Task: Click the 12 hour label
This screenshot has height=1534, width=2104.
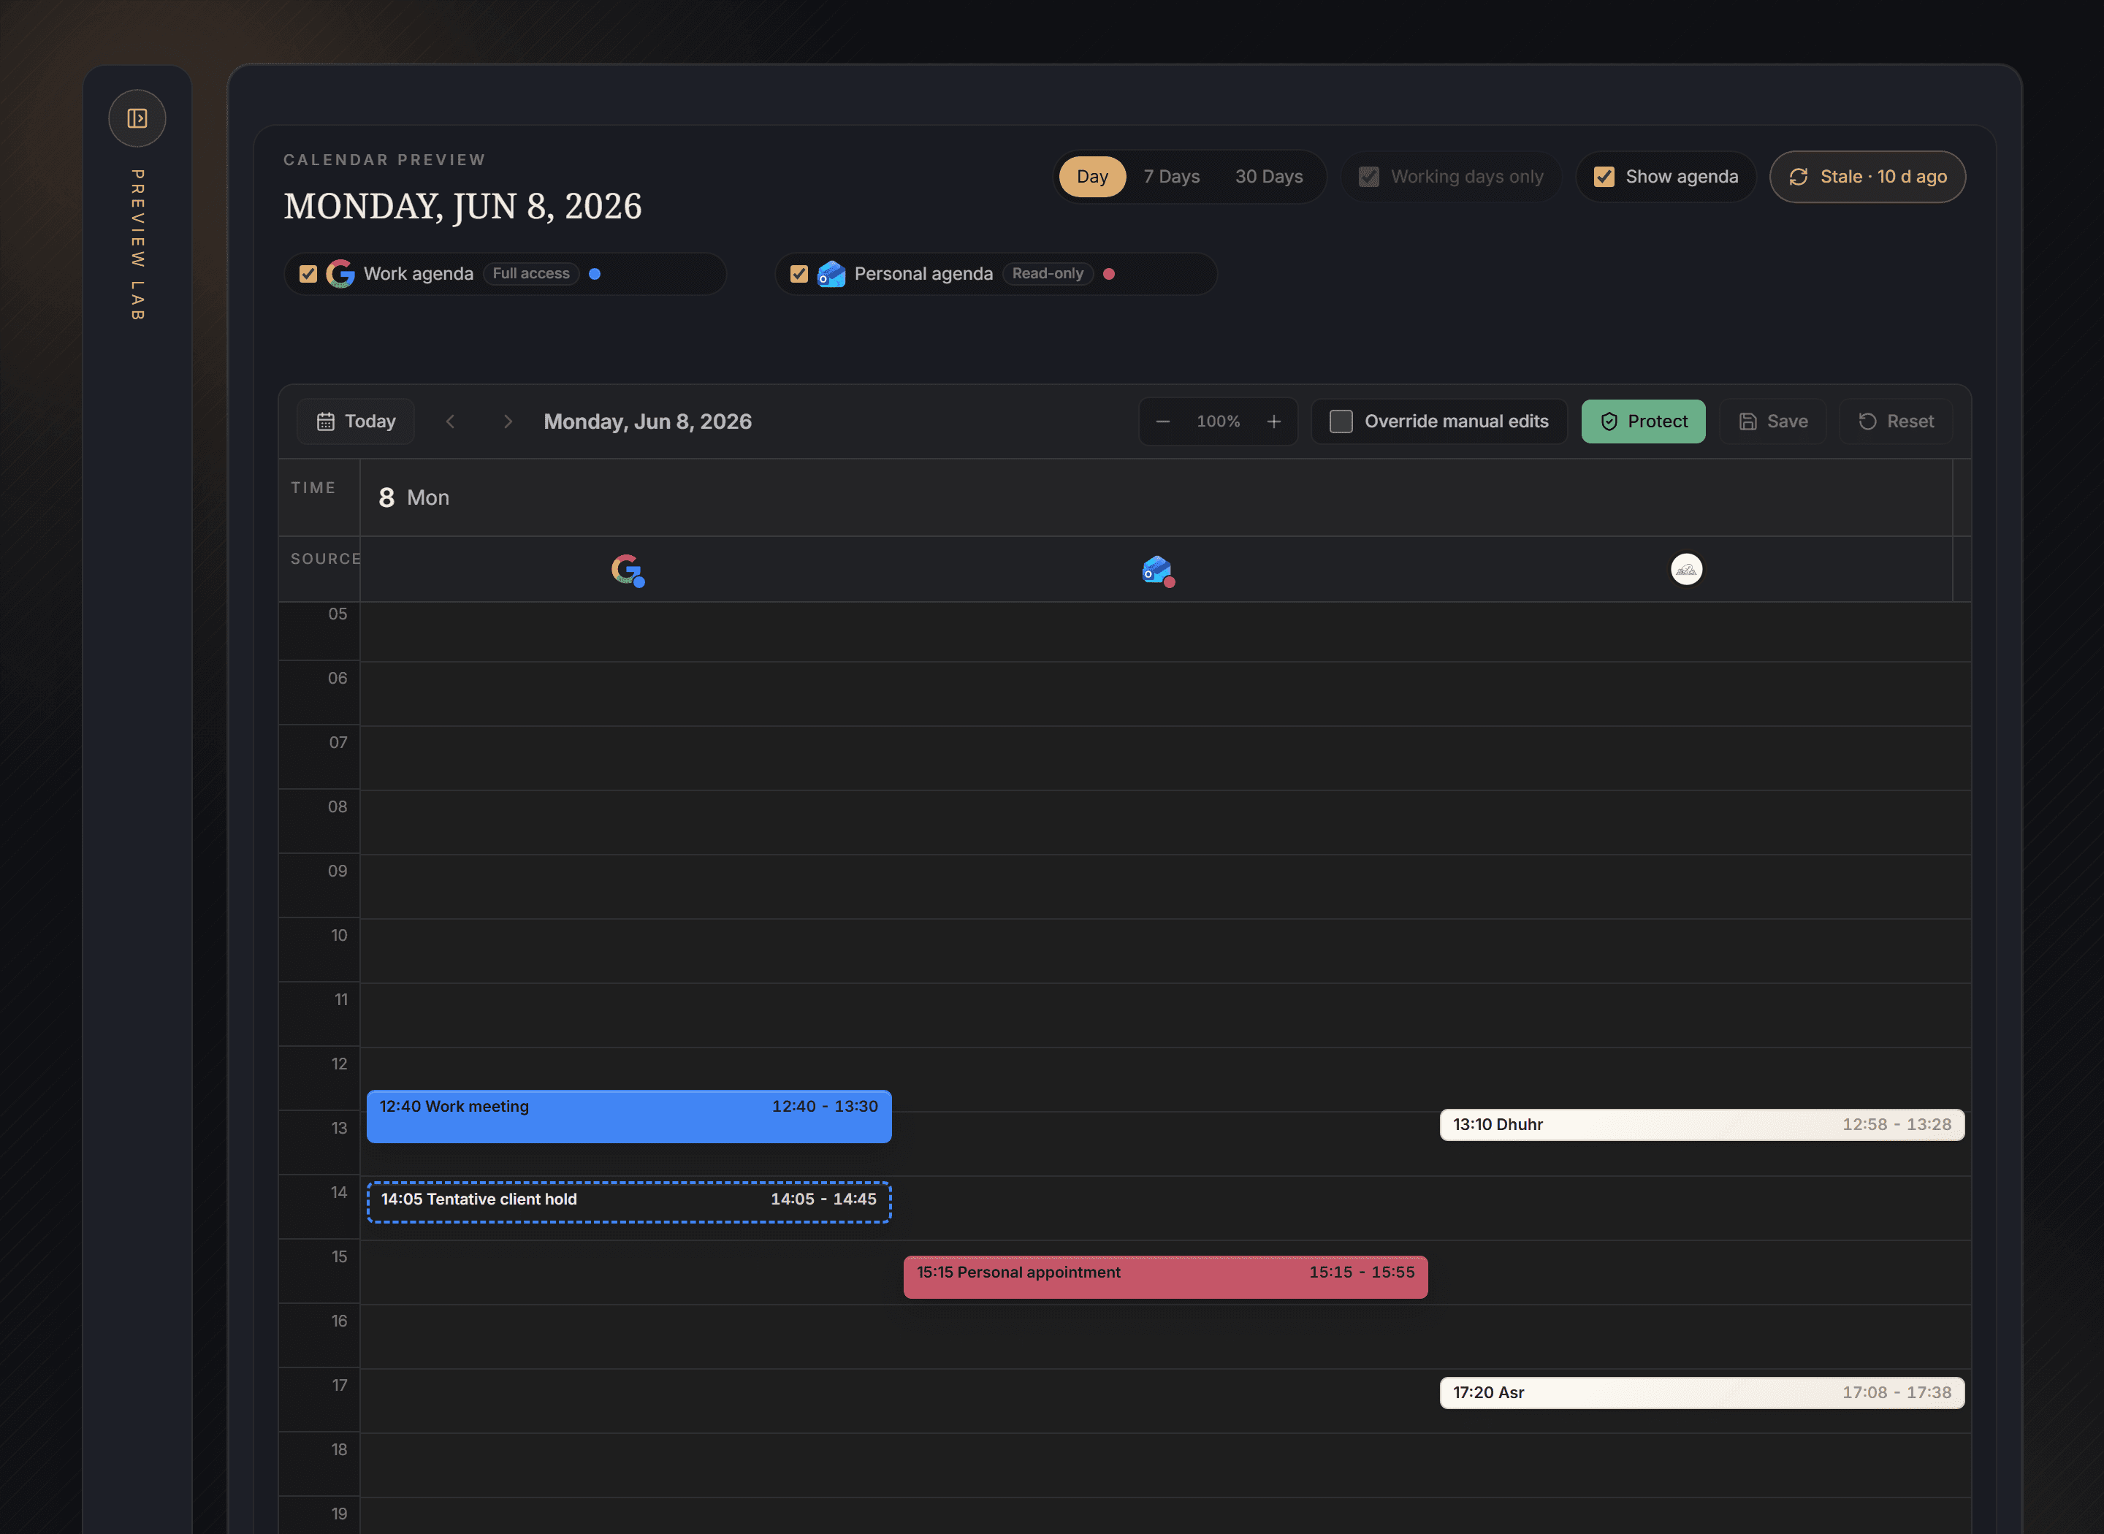Action: pos(339,1064)
